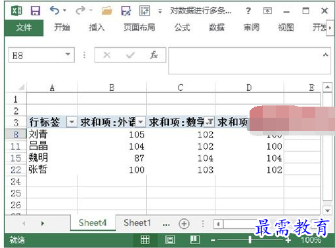Image resolution: width=335 pixels, height=248 pixels.
Task: Select the cell containing 魏明
Action: 52,158
